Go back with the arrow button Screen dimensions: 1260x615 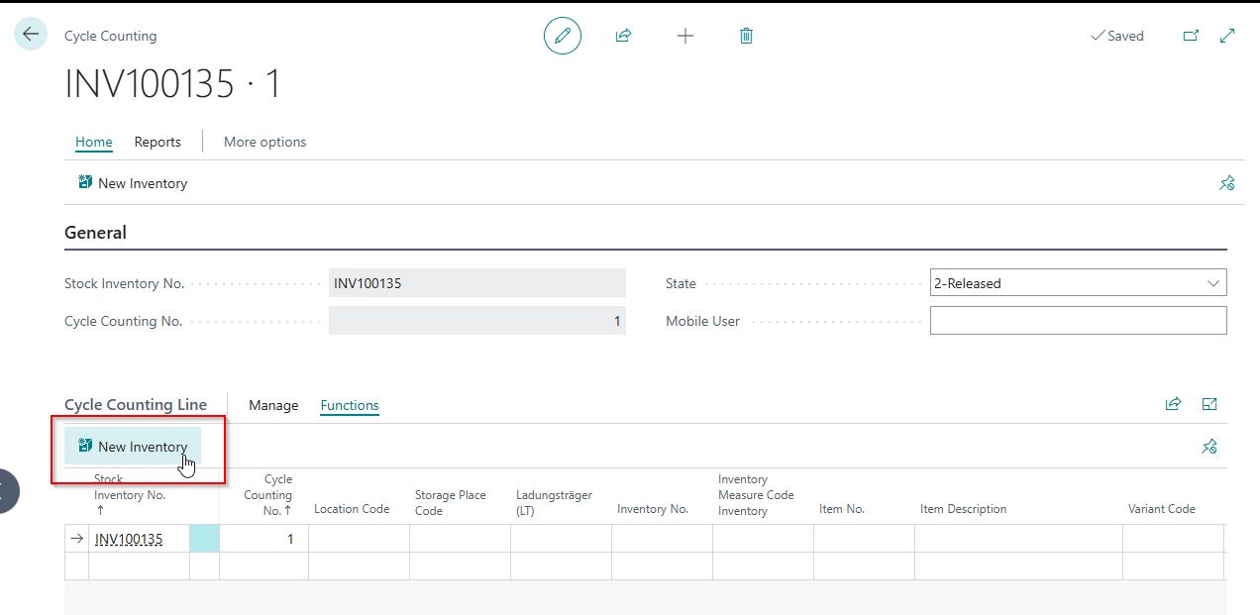31,35
